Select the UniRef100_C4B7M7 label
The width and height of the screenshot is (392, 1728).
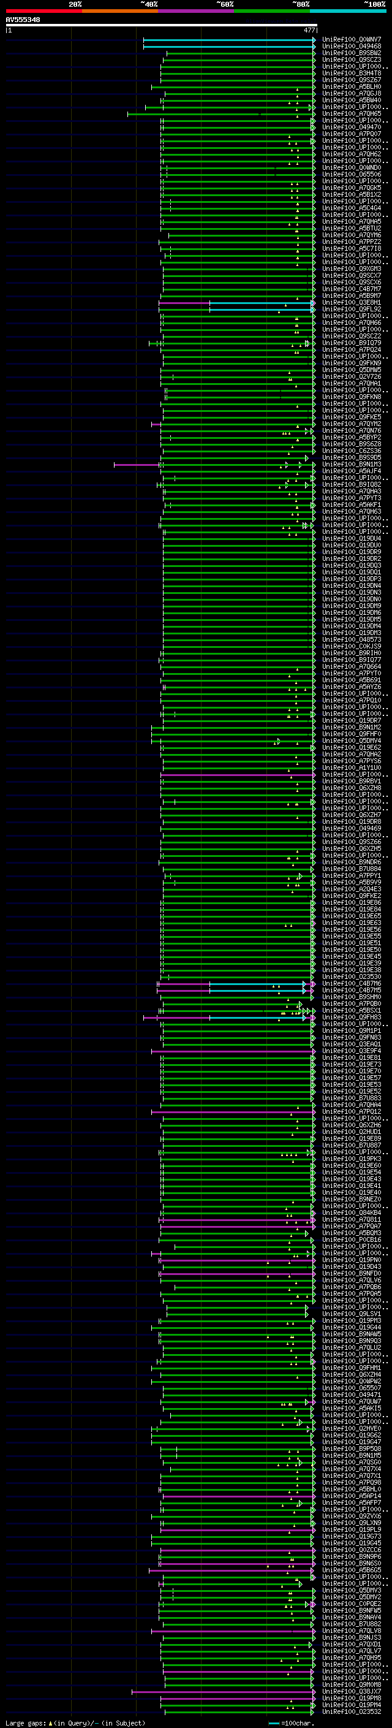[351, 289]
